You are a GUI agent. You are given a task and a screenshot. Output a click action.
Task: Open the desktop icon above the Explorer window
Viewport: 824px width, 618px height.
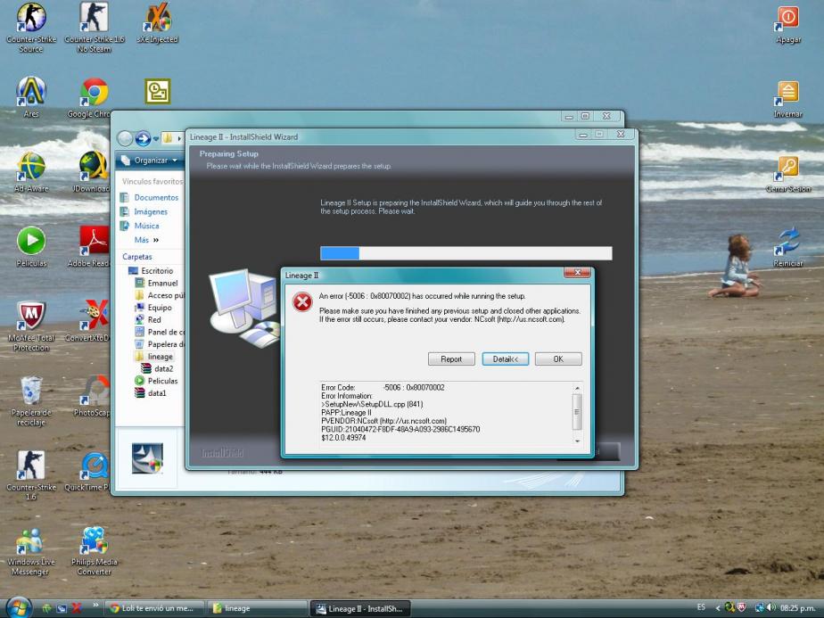(157, 92)
